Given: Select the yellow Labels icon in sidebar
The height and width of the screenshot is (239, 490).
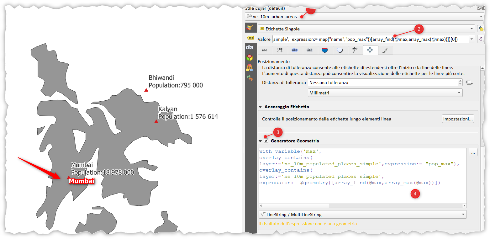Looking at the screenshot, I should (x=250, y=38).
